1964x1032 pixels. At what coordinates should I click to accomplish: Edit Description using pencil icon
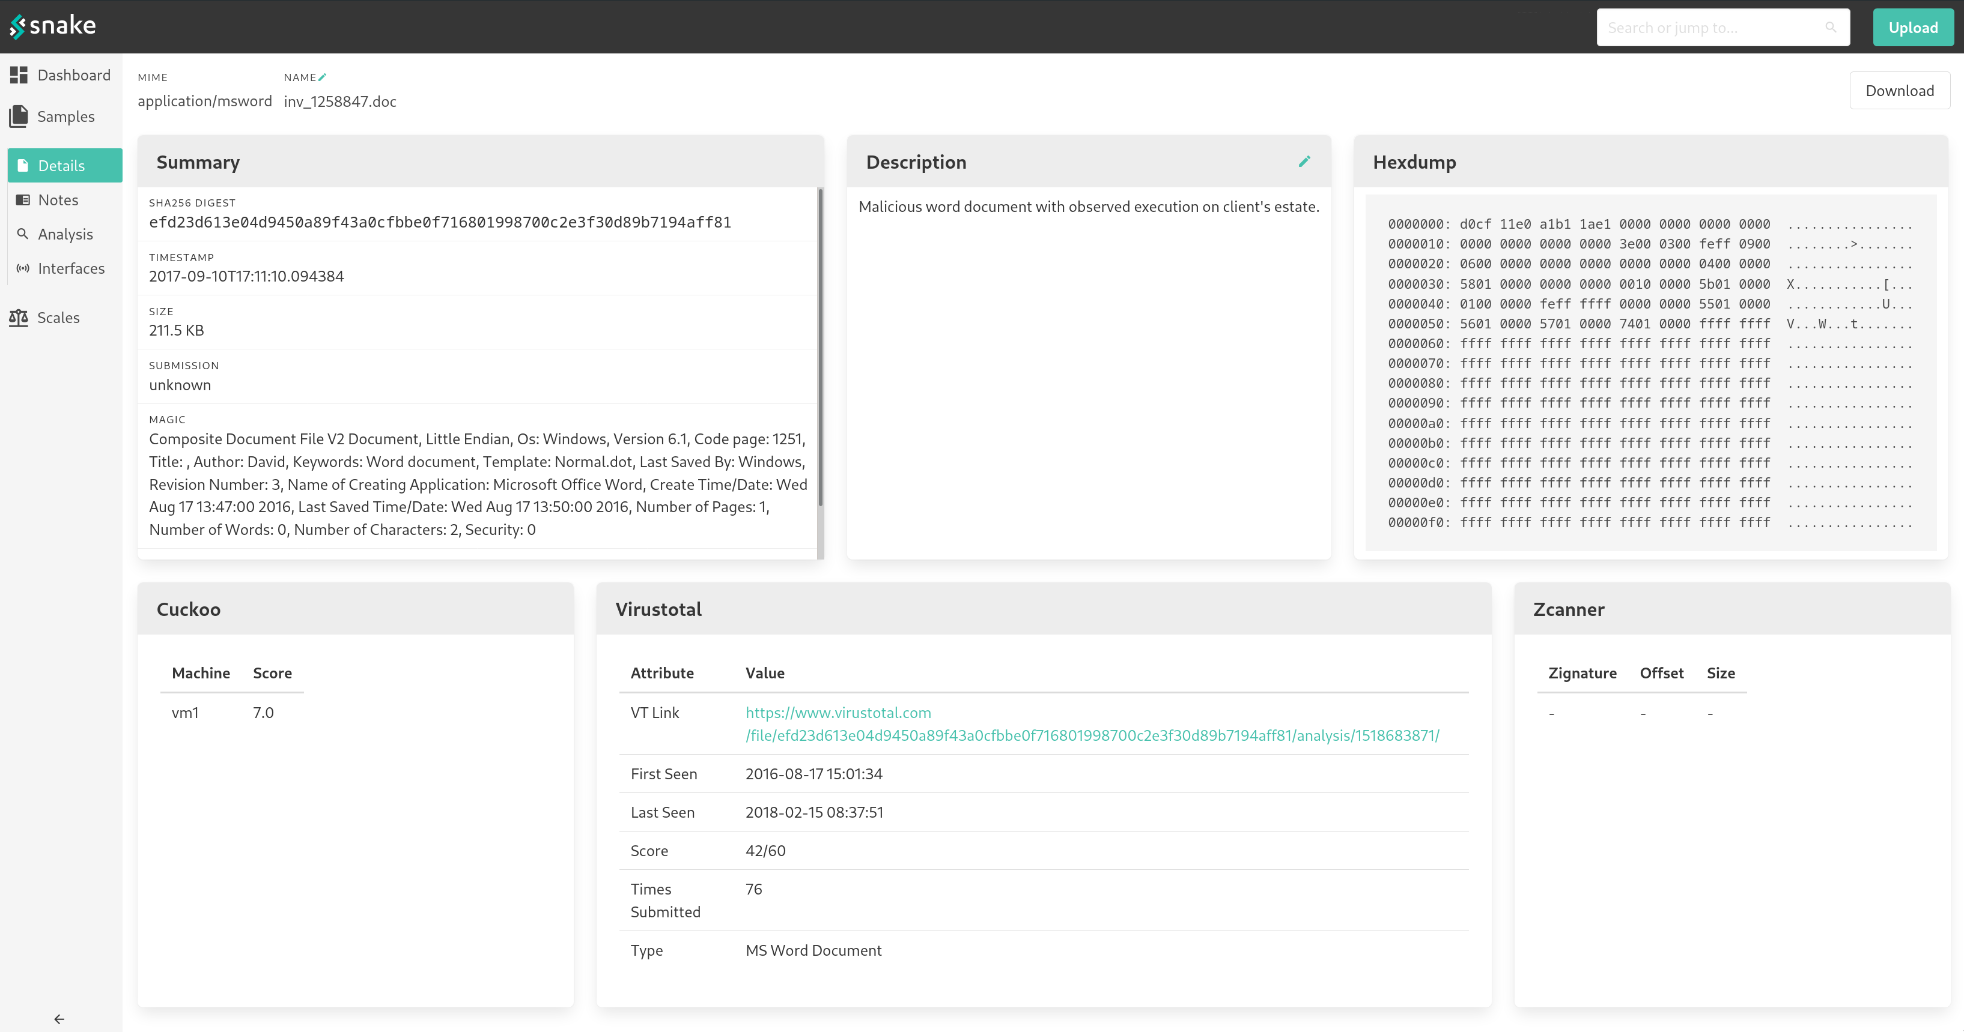[x=1304, y=161]
